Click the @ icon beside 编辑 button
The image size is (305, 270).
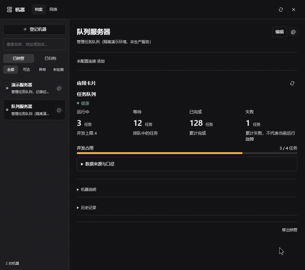(293, 32)
